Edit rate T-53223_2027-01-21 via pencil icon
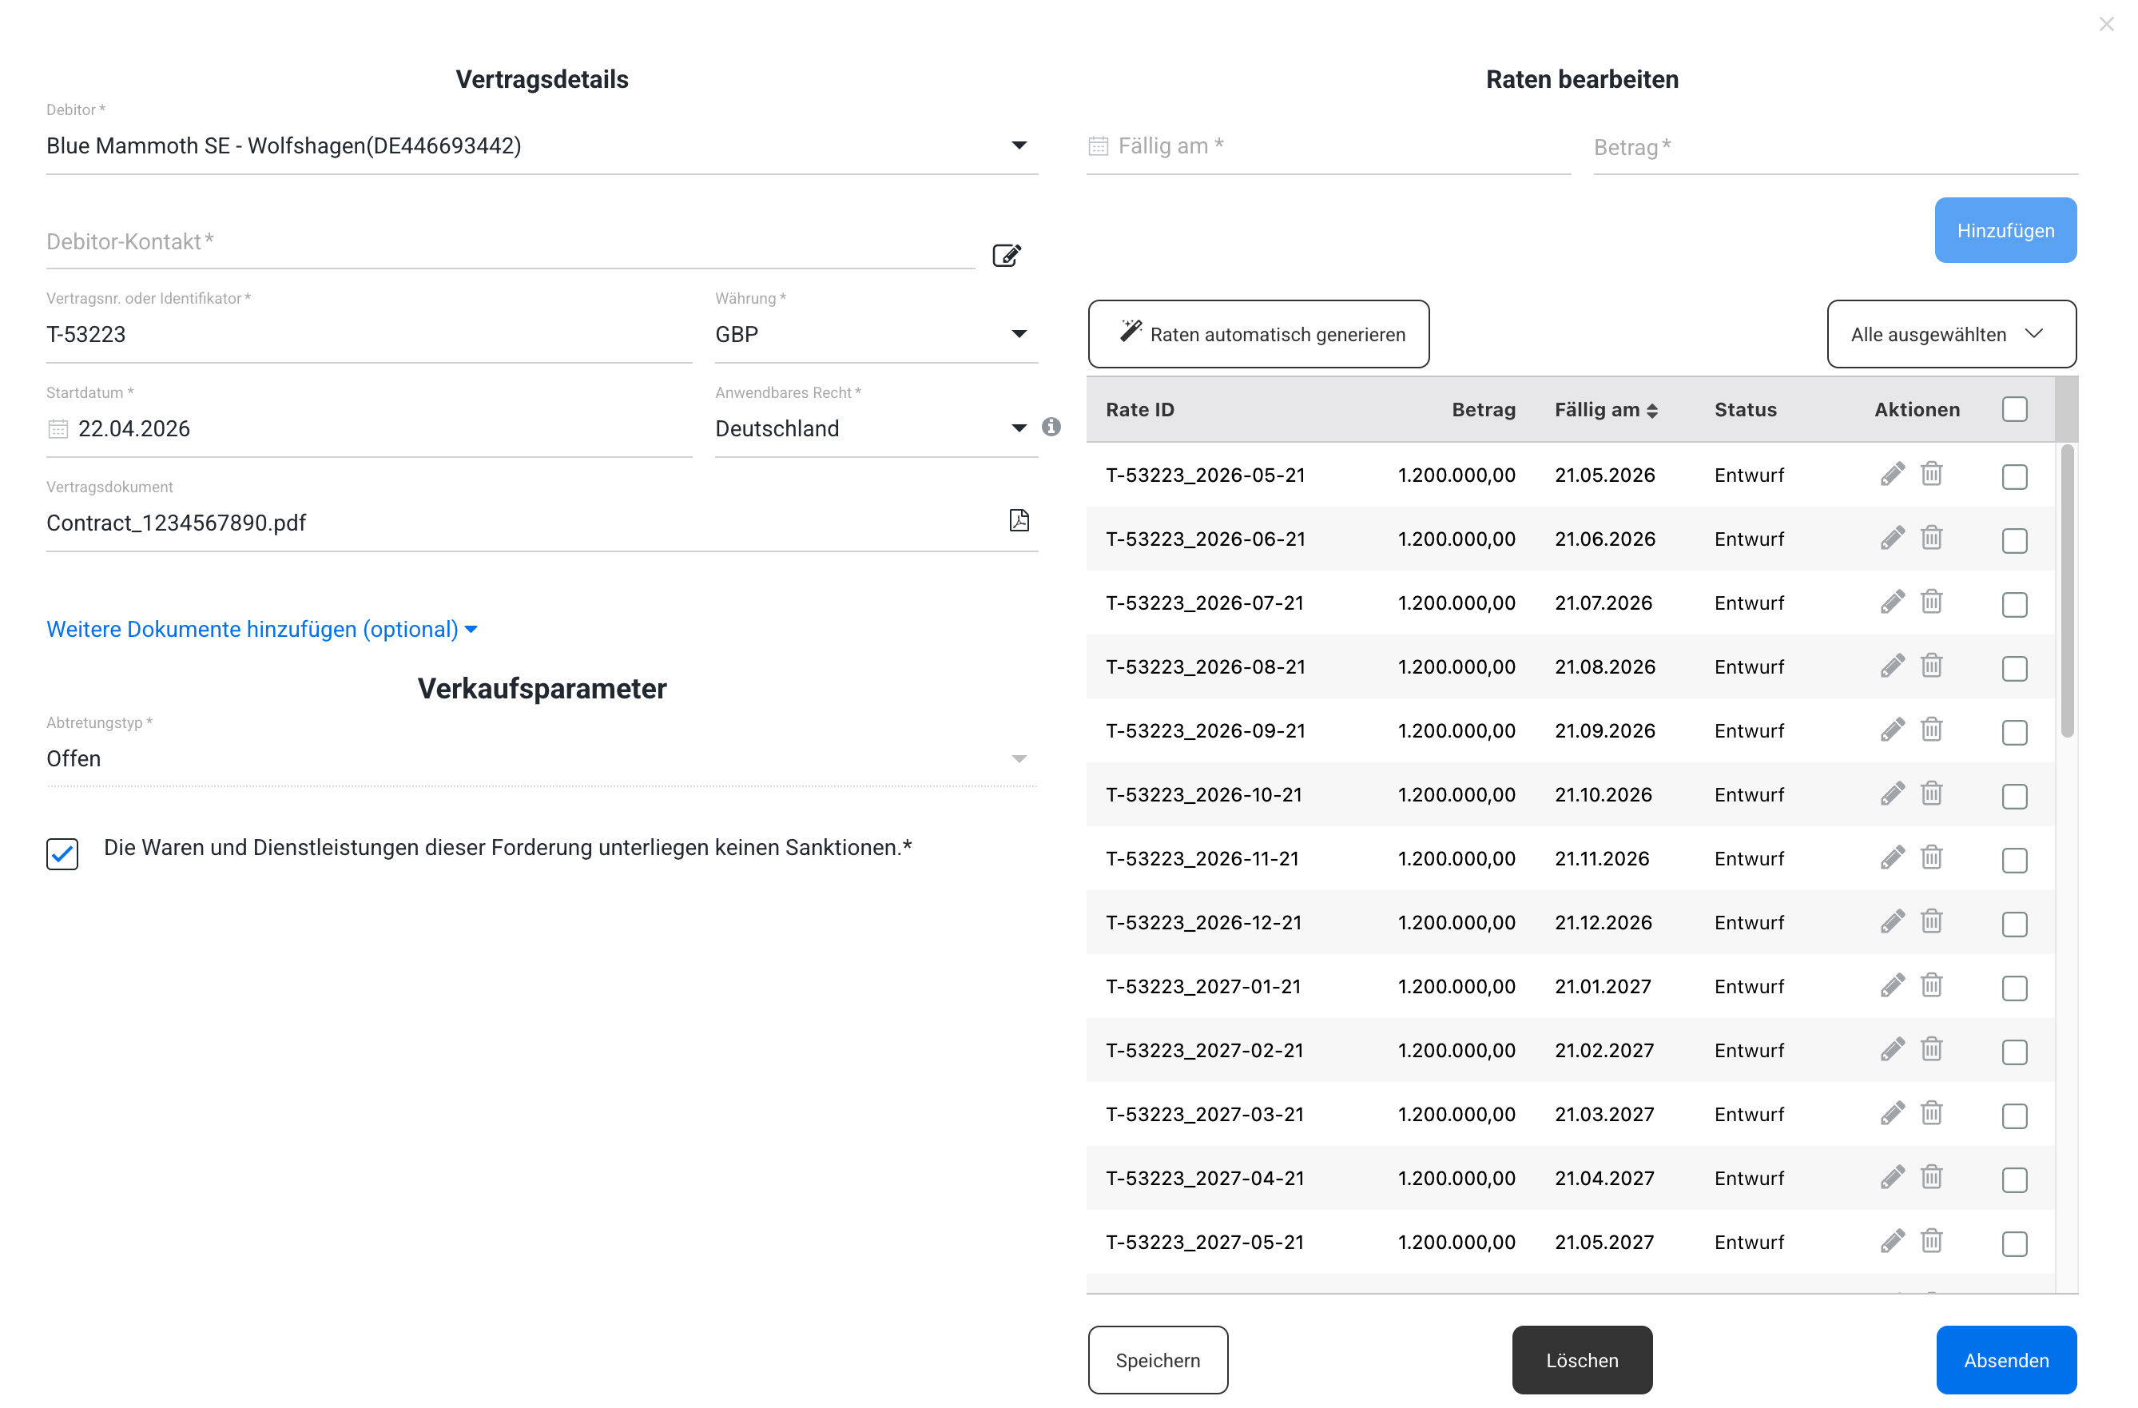 coord(1892,986)
